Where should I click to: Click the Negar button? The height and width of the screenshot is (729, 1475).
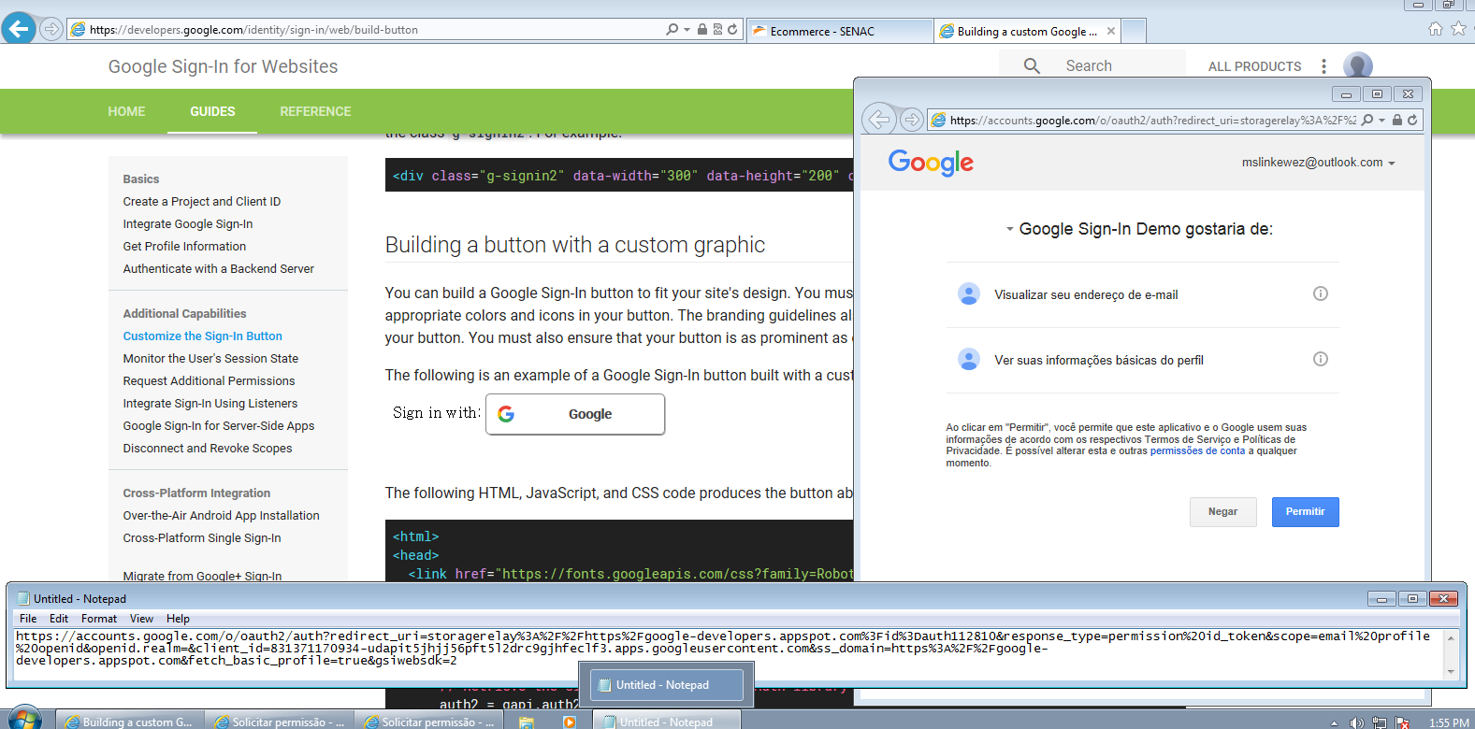[1222, 511]
